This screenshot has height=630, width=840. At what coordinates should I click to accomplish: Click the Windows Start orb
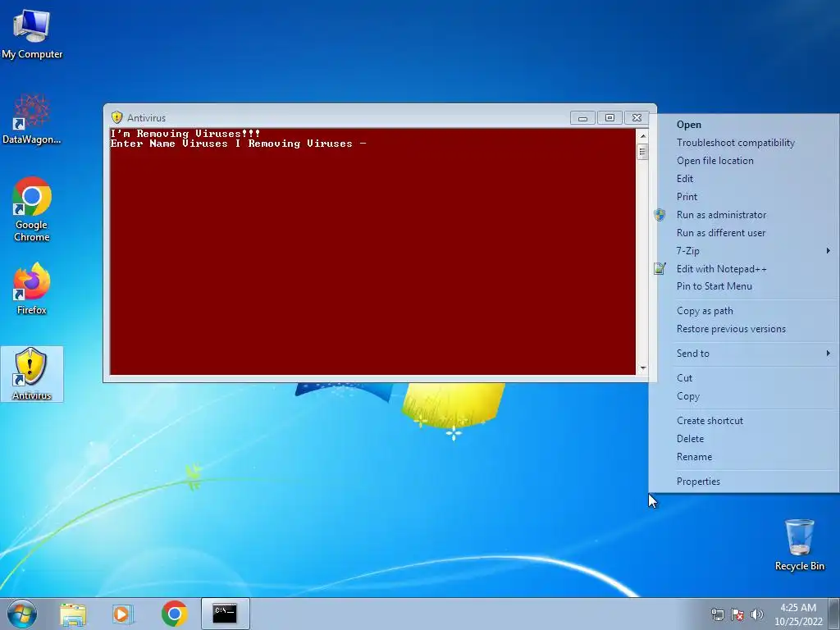[x=22, y=614]
